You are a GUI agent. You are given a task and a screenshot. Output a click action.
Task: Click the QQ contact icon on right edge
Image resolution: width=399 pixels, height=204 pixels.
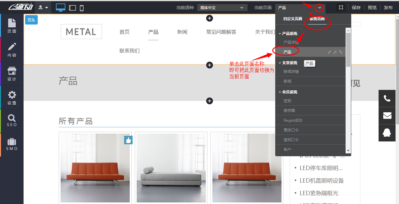click(387, 133)
